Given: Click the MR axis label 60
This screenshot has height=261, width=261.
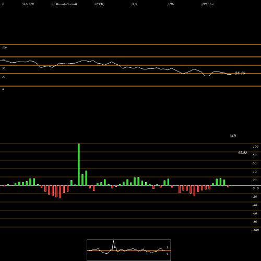Looking at the screenshot, I should (254, 163).
